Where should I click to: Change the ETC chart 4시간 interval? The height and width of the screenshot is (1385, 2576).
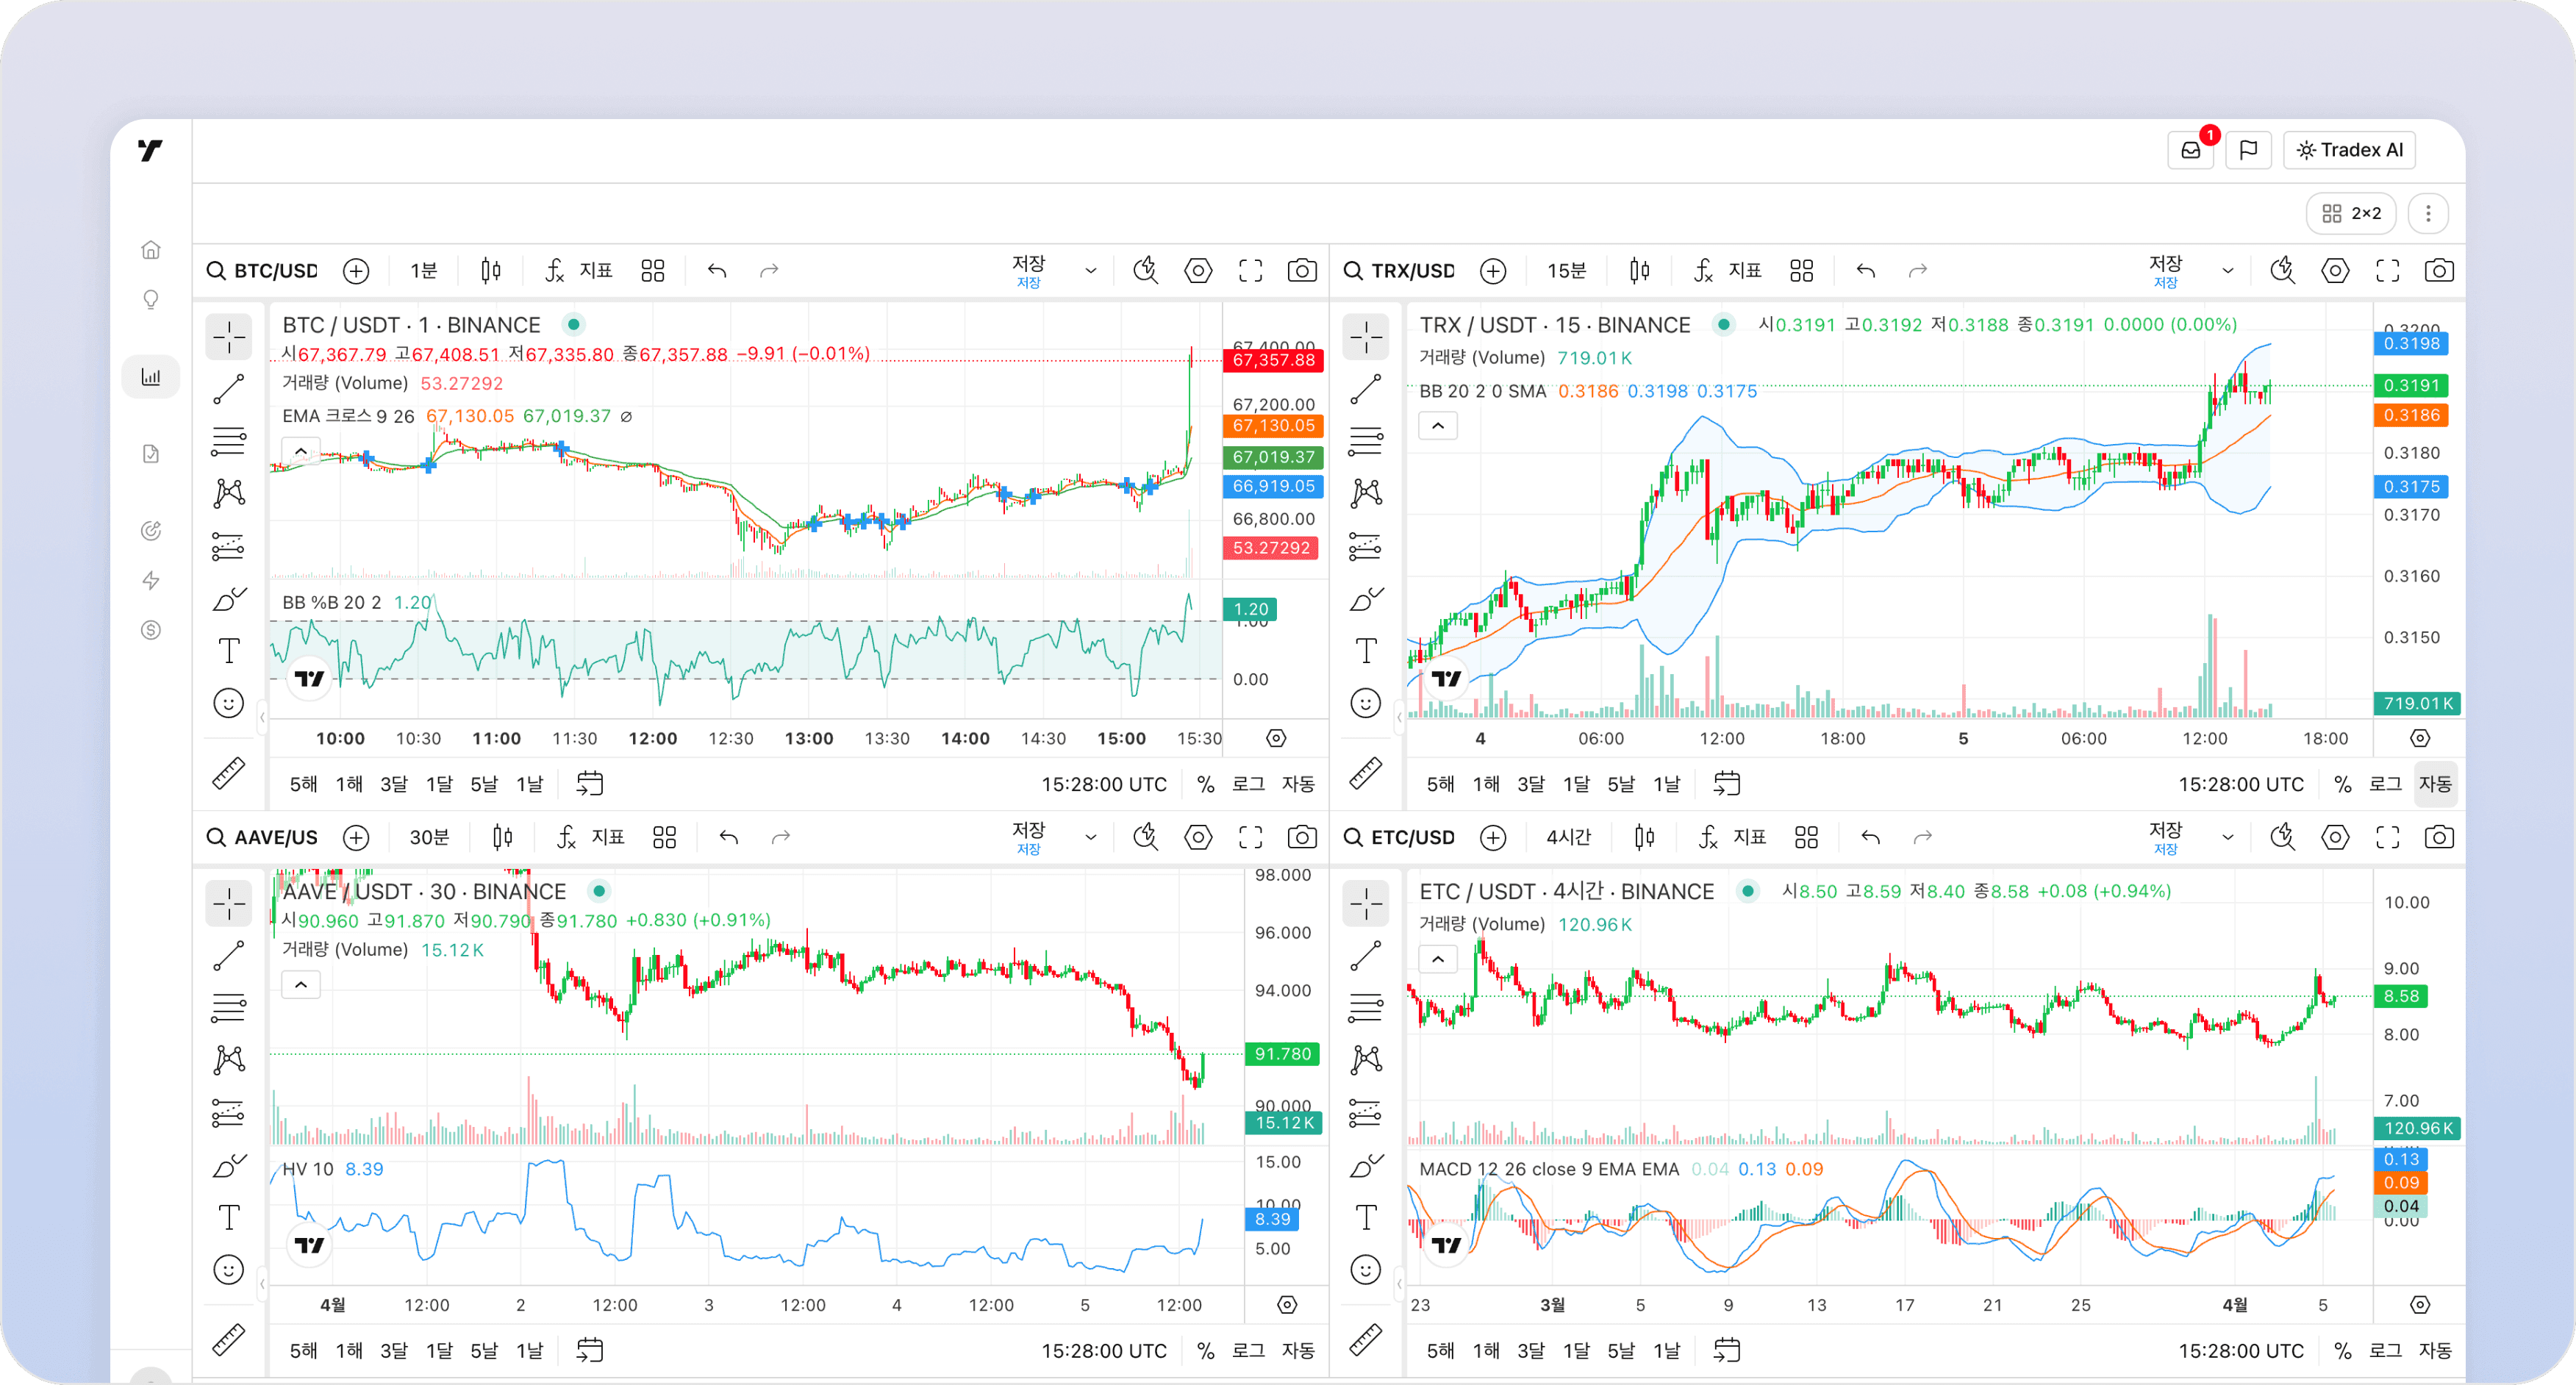coord(1569,837)
